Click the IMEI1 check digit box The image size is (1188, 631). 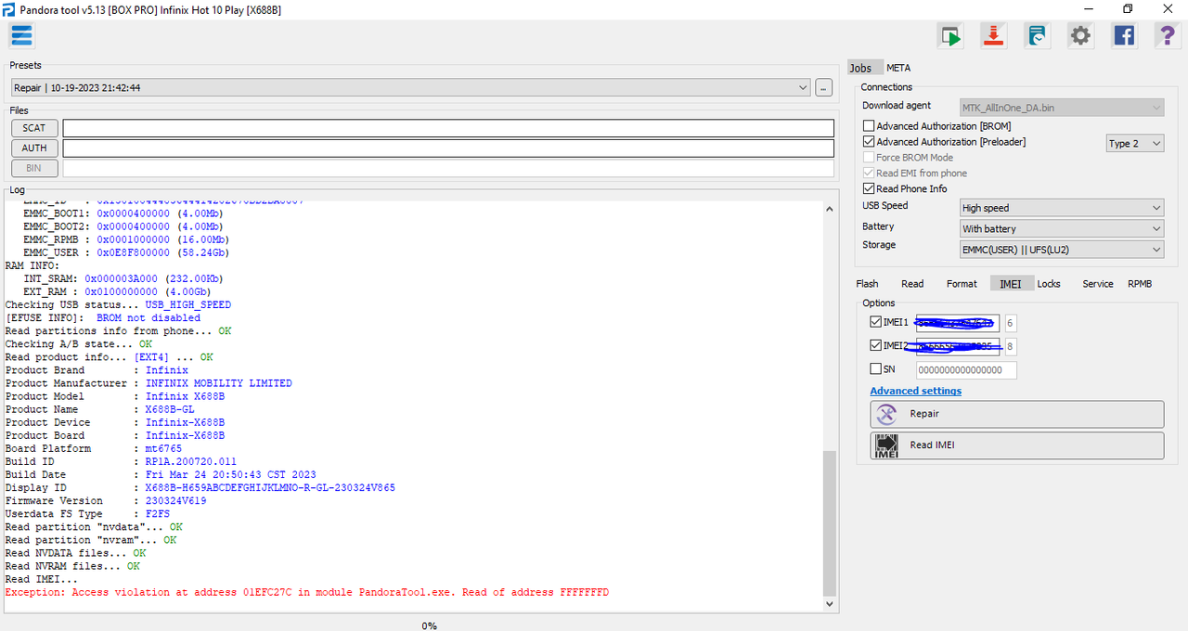(1011, 323)
